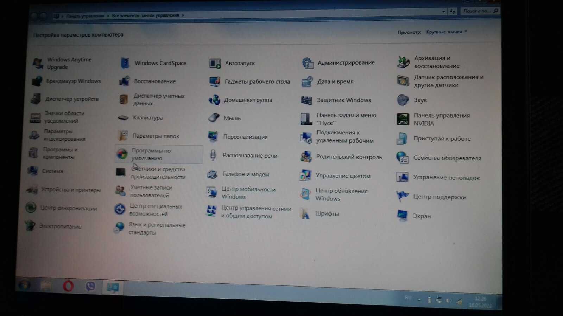The height and width of the screenshot is (316, 563).
Task: Click the Родительский контроль icon
Action: click(306, 157)
